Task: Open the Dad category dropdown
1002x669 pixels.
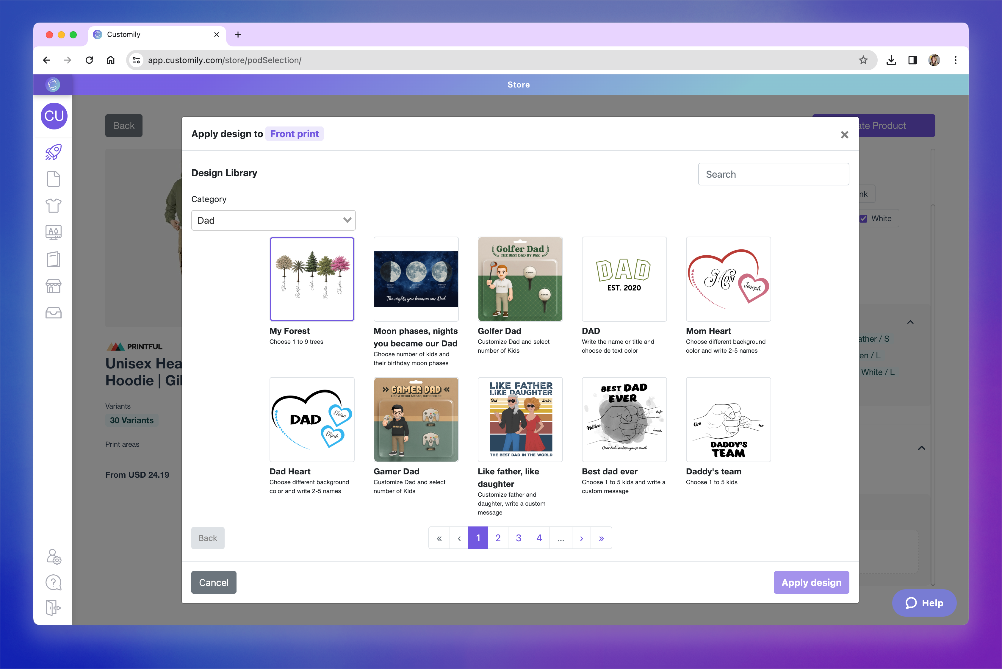Action: pyautogui.click(x=273, y=221)
